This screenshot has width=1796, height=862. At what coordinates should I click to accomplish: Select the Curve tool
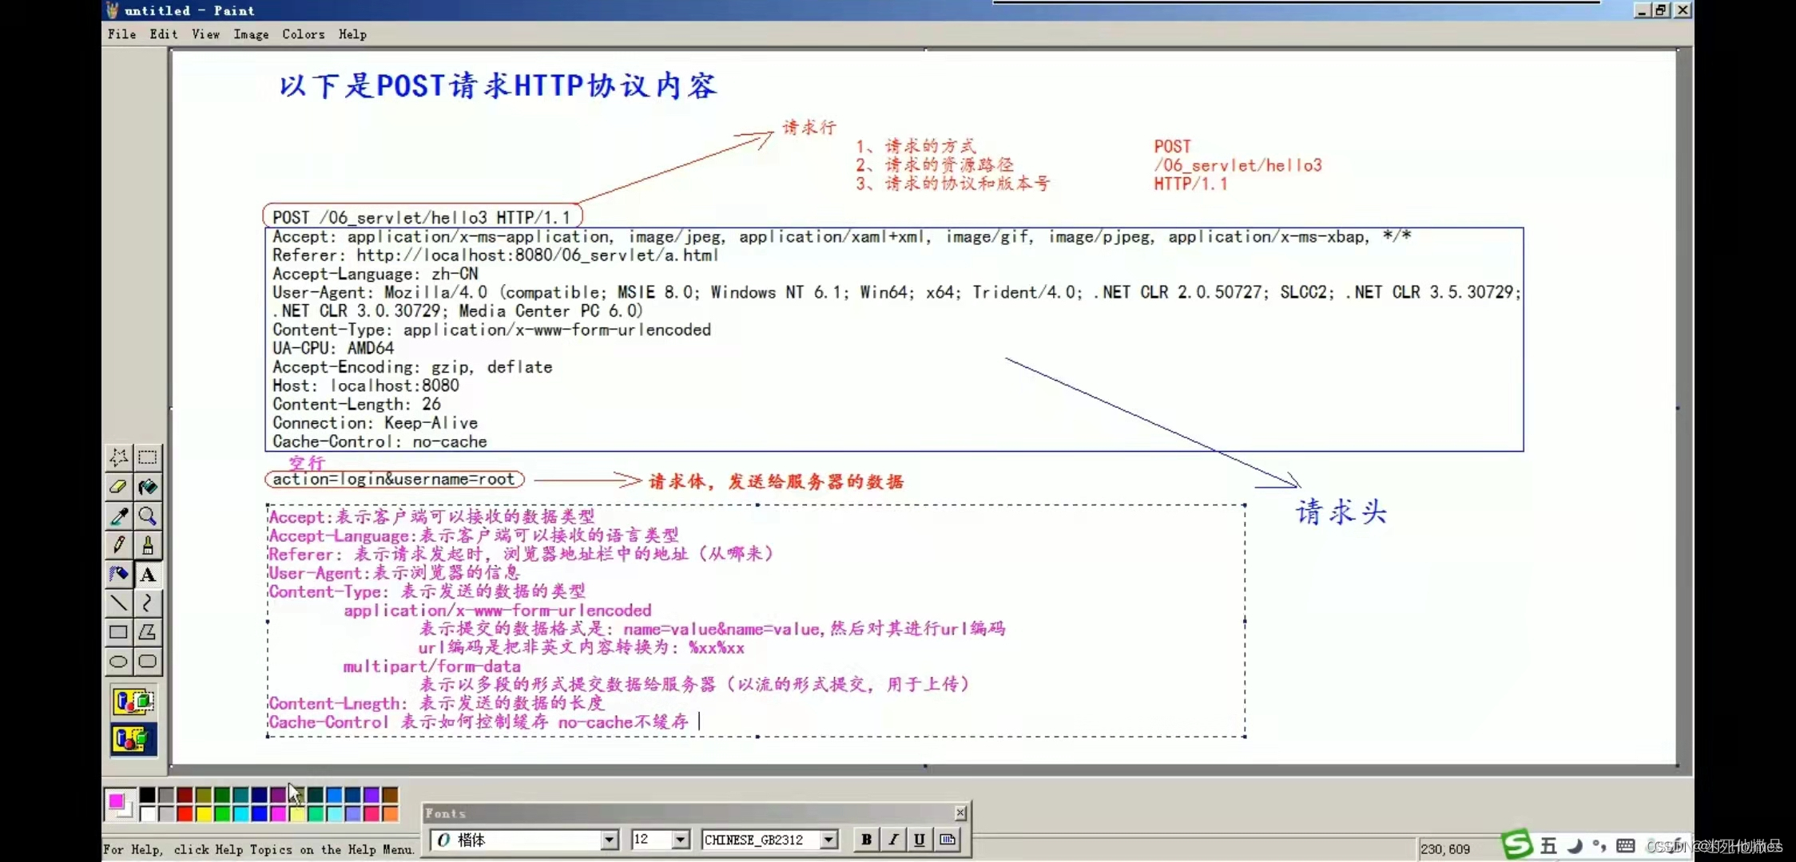click(148, 603)
